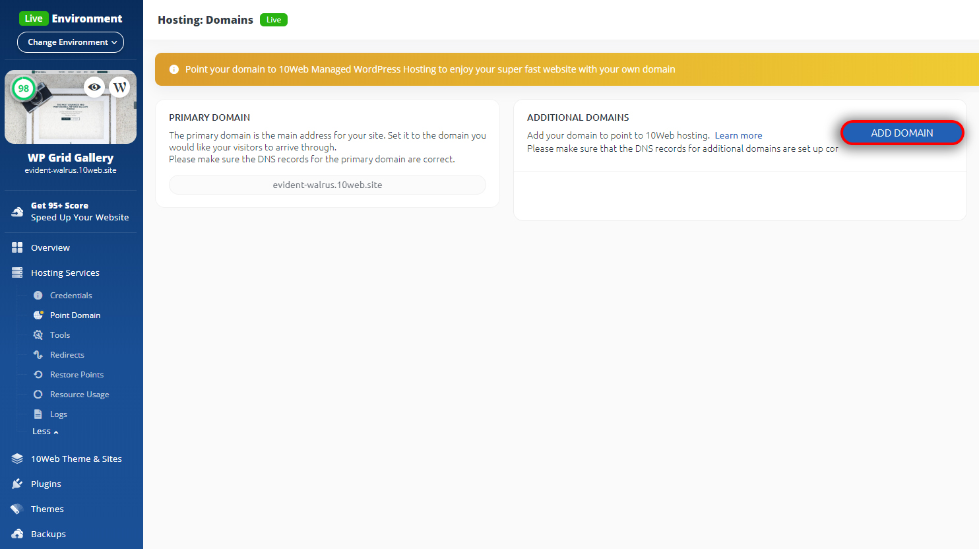This screenshot has width=979, height=549.
Task: Click the ADD DOMAIN button
Action: (x=902, y=133)
